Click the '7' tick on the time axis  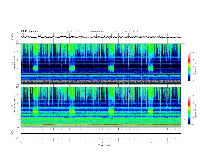tap(135, 142)
